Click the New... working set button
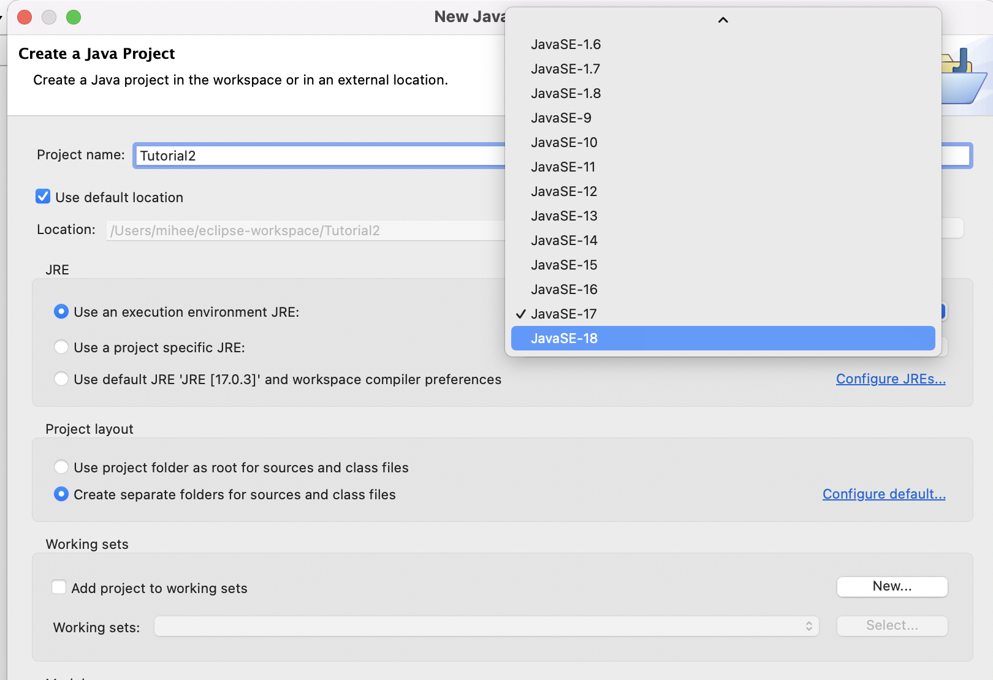The image size is (993, 680). point(892,586)
